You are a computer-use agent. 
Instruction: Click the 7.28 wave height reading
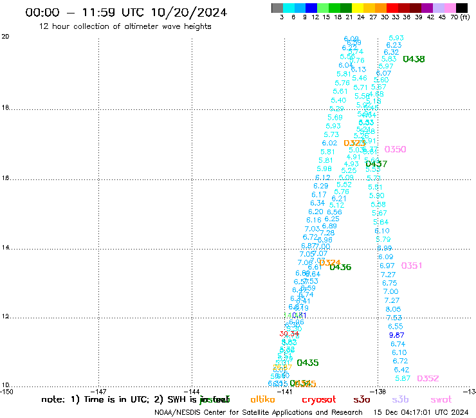coord(327,233)
